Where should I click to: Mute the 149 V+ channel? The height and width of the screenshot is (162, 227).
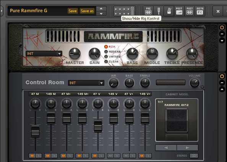click(x=142, y=156)
